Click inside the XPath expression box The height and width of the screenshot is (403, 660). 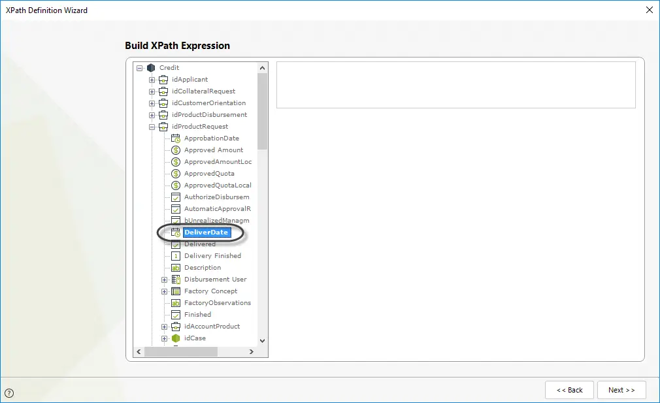point(456,85)
